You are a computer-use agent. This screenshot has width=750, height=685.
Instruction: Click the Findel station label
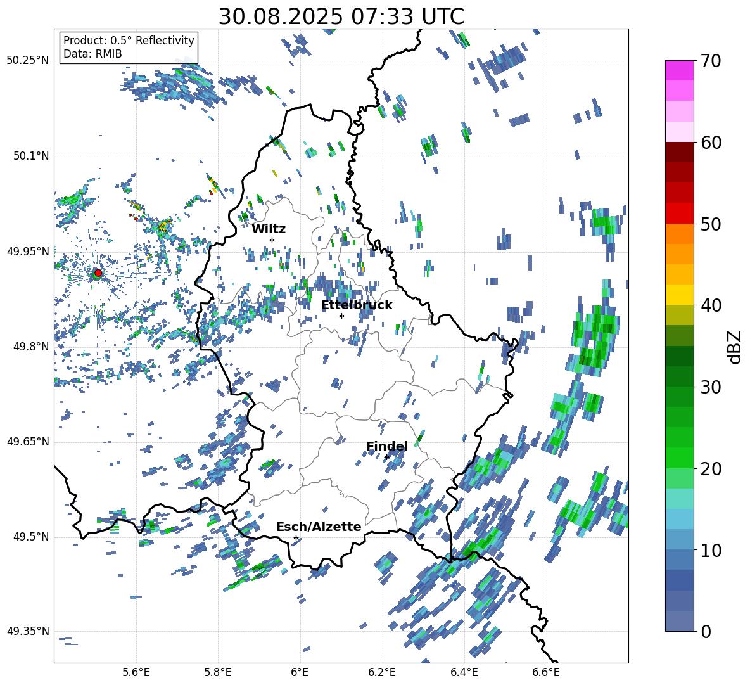pyautogui.click(x=387, y=446)
